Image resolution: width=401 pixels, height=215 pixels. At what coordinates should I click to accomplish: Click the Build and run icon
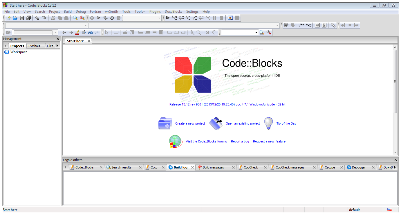pos(105,18)
